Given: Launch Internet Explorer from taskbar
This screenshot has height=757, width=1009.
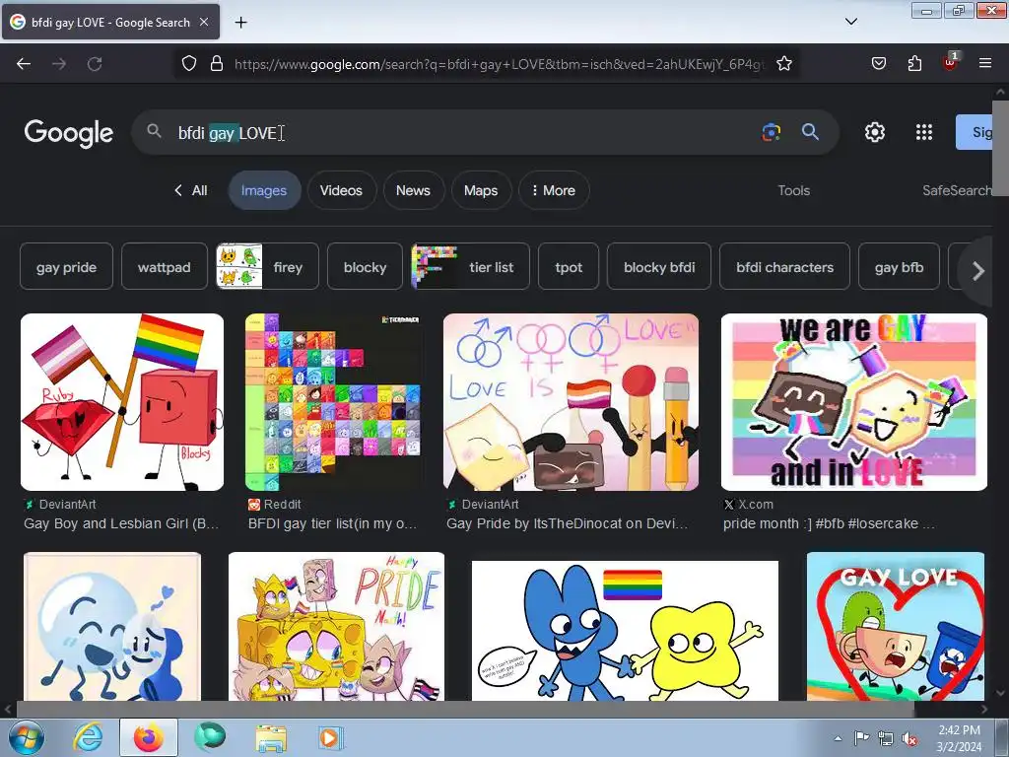Looking at the screenshot, I should pos(88,737).
